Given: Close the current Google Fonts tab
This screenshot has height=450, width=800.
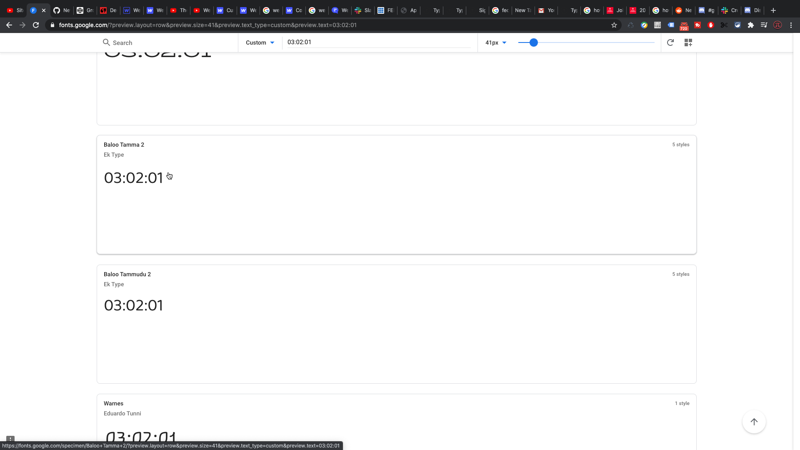Looking at the screenshot, I should [44, 10].
